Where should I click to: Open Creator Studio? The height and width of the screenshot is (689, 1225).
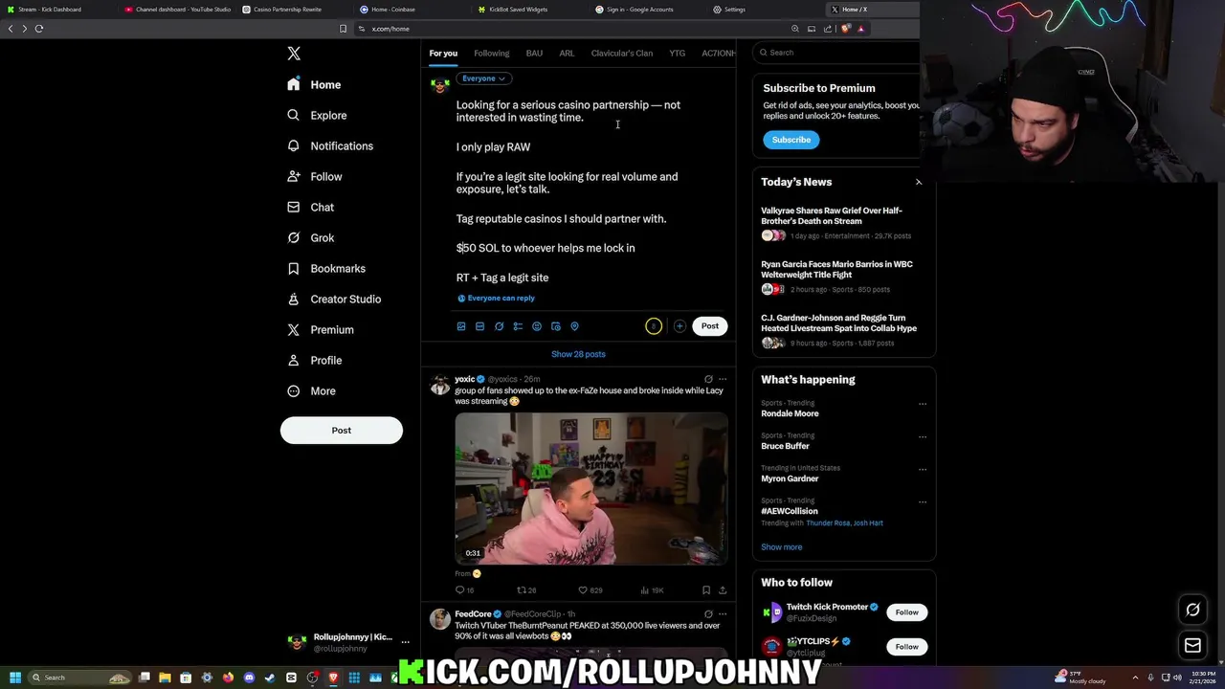pyautogui.click(x=334, y=299)
